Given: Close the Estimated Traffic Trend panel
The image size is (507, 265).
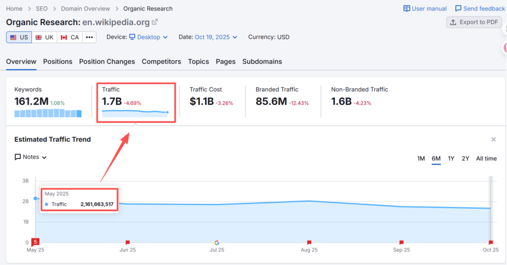Looking at the screenshot, I should click(493, 139).
